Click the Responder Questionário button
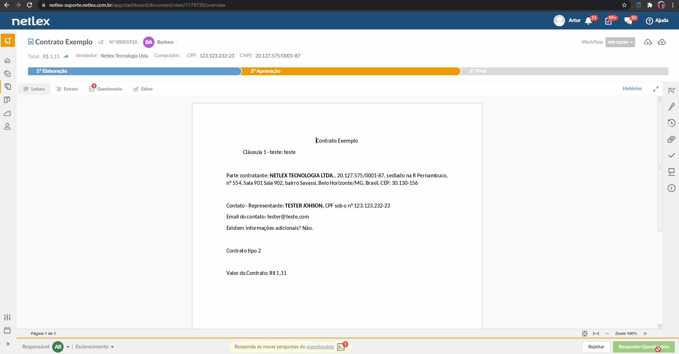Image resolution: width=679 pixels, height=354 pixels. coord(644,347)
